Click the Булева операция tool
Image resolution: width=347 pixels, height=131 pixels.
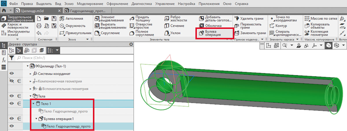[x=215, y=33]
